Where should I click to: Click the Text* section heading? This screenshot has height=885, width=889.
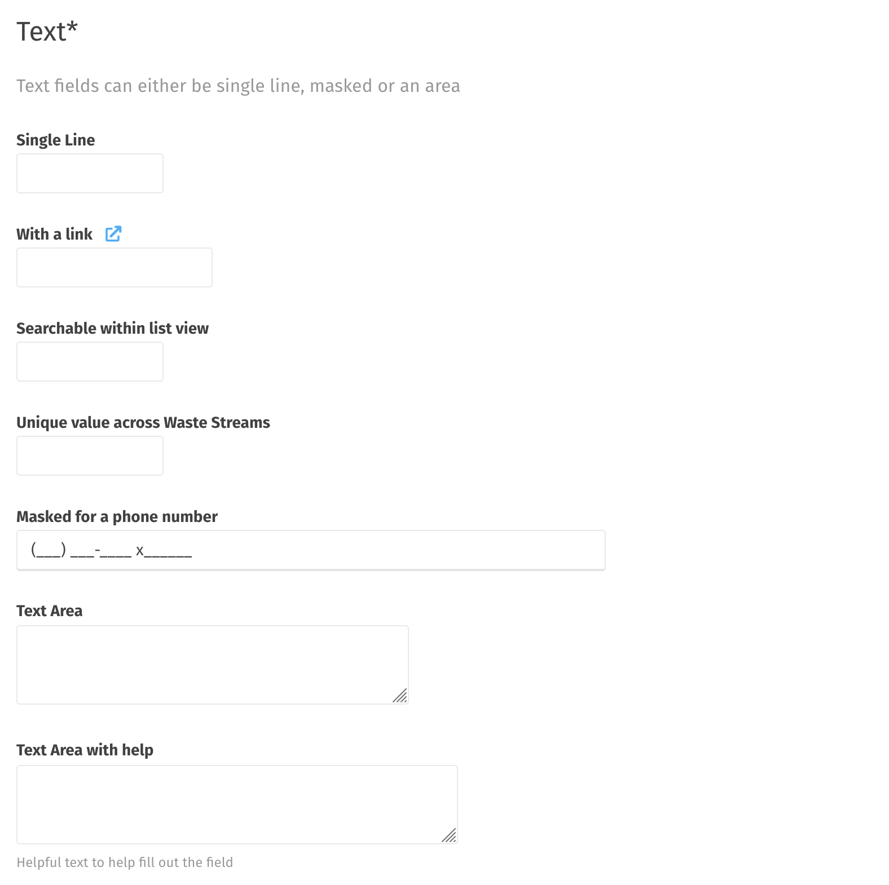pos(47,32)
